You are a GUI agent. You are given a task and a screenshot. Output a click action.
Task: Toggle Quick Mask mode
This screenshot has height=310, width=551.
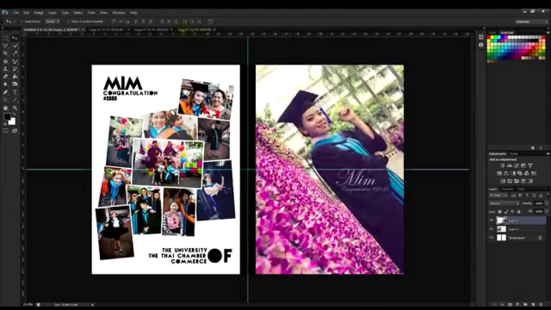pos(6,130)
